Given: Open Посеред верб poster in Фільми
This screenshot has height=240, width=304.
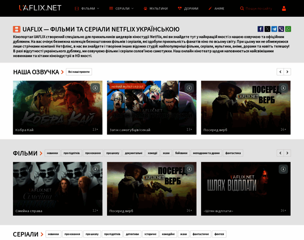Looking at the screenshot, I should [x=152, y=189].
